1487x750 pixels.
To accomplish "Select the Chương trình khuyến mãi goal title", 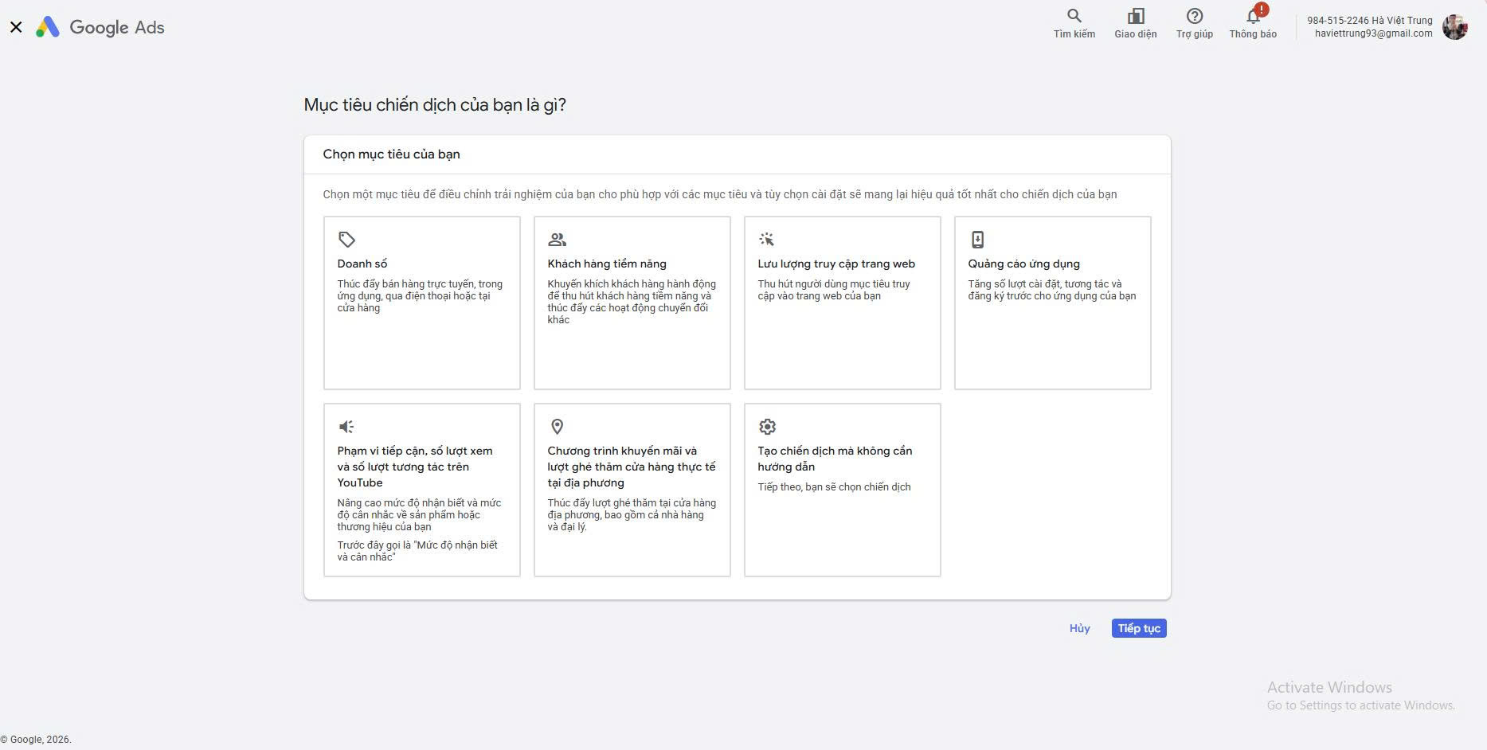I will coord(632,467).
